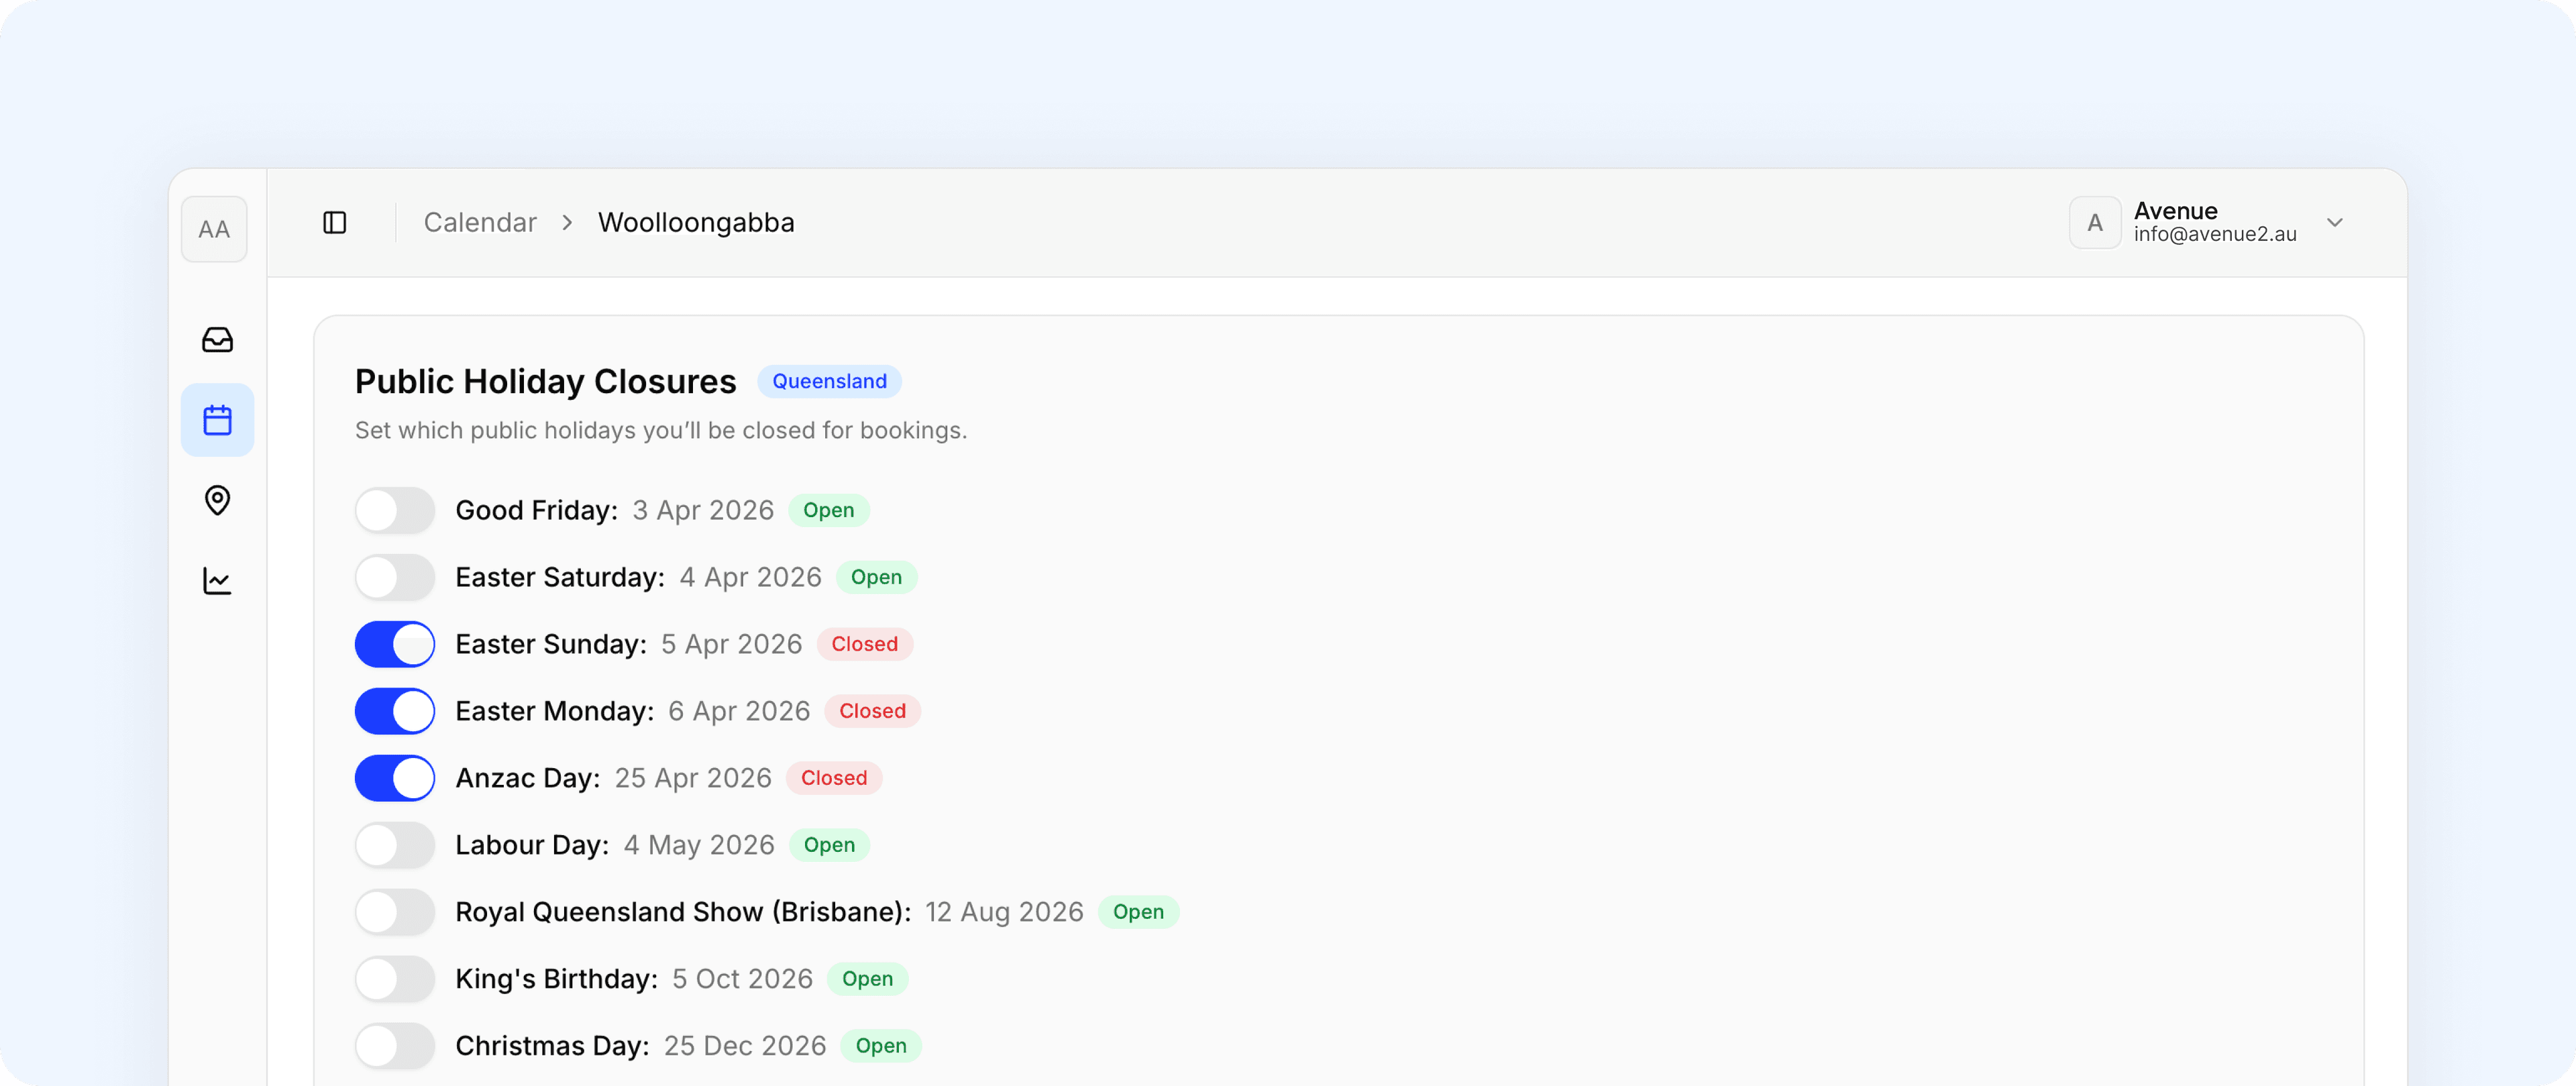Image resolution: width=2576 pixels, height=1086 pixels.
Task: Click the Queensland region badge
Action: click(x=829, y=381)
